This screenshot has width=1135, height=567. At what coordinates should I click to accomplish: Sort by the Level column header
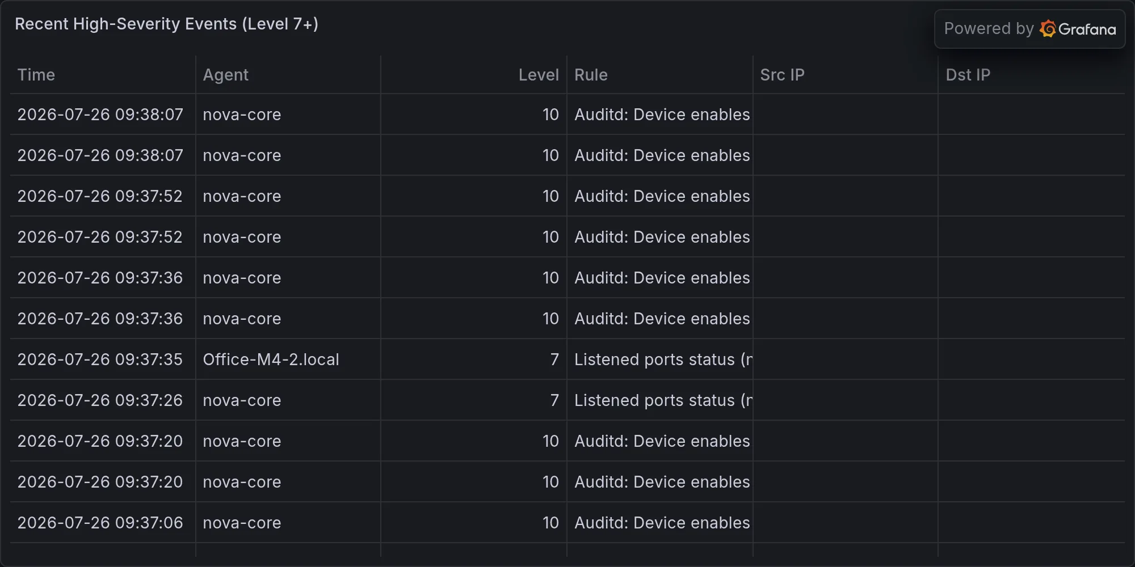click(x=539, y=75)
